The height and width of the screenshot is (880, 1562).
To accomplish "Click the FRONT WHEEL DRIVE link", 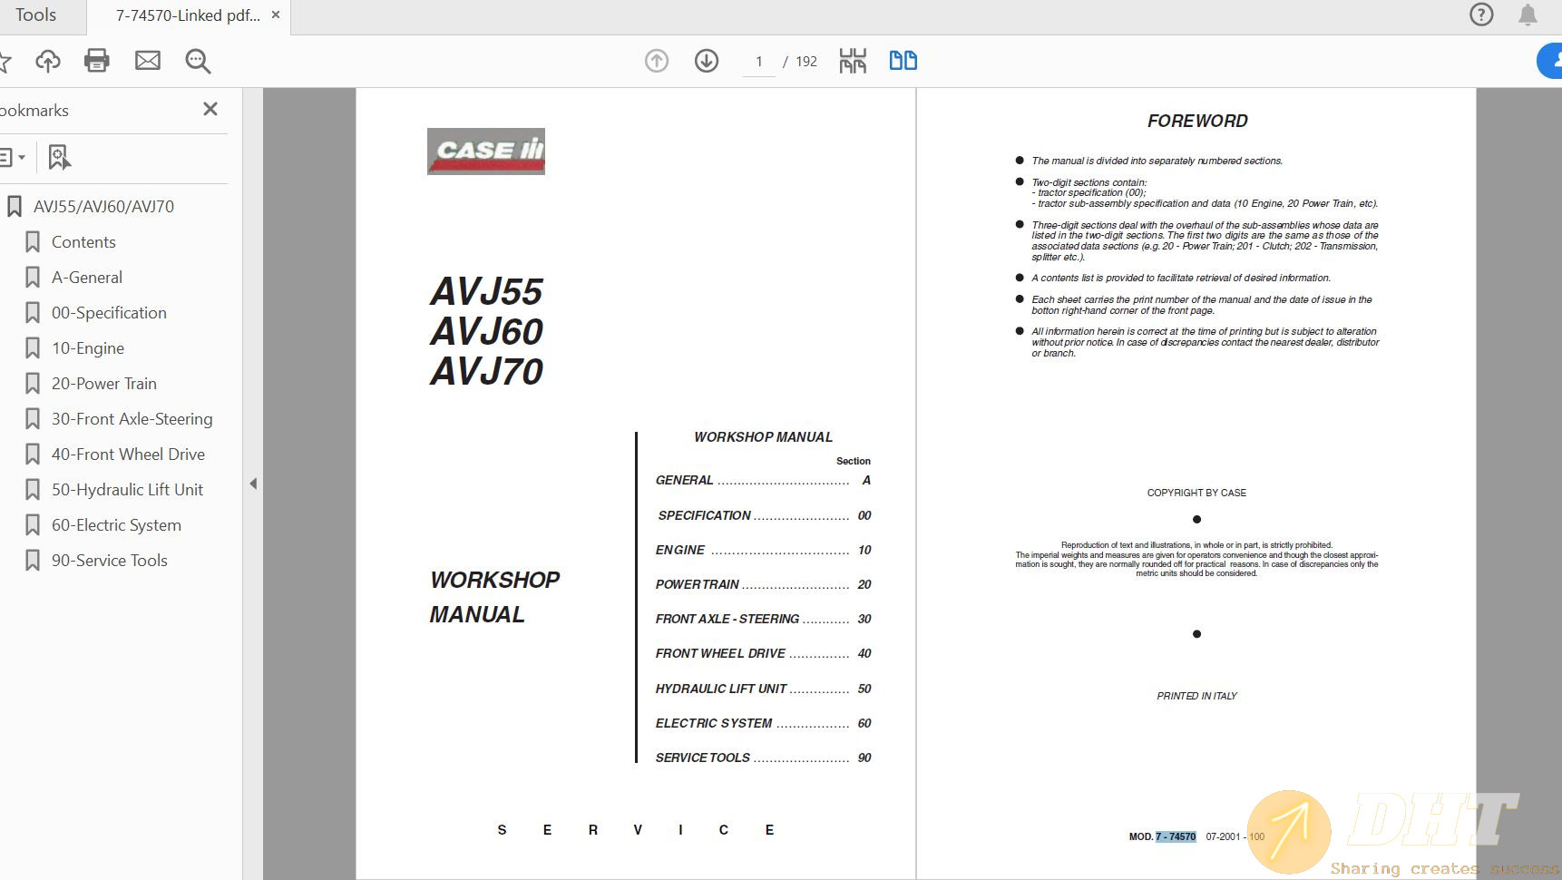I will (763, 653).
